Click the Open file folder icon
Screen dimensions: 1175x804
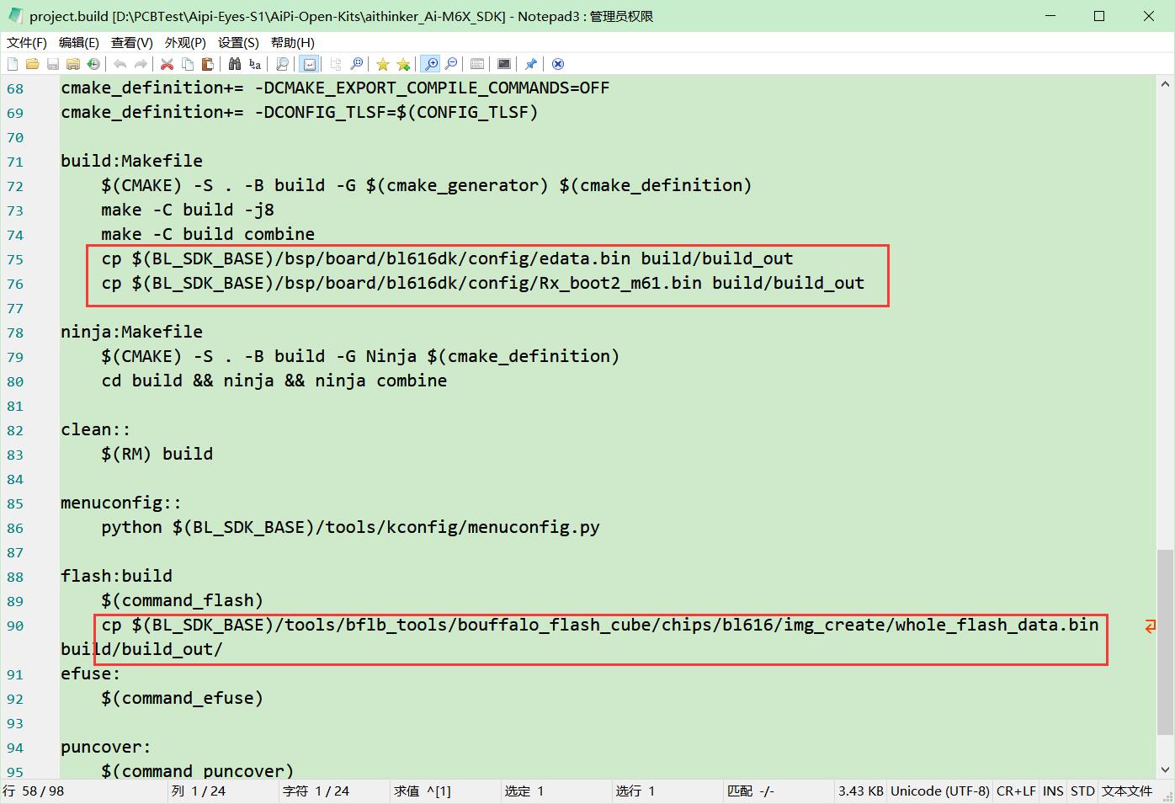click(33, 64)
